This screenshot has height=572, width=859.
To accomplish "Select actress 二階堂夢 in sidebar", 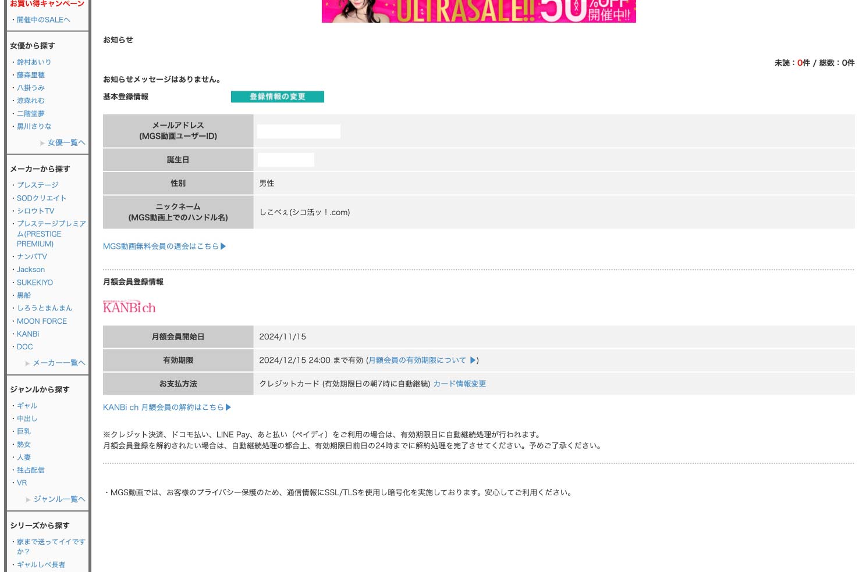I will [31, 114].
